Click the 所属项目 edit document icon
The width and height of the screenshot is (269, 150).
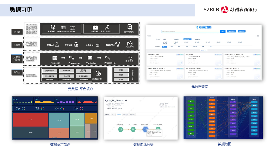point(97,45)
